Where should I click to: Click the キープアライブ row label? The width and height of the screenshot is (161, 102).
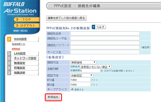(57, 89)
